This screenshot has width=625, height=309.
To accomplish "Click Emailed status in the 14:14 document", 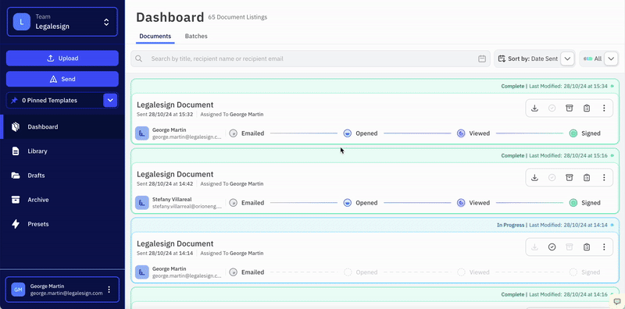I will [x=247, y=272].
